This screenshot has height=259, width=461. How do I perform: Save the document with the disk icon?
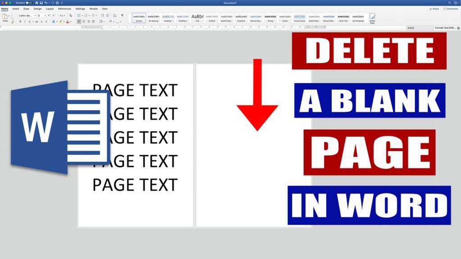pyautogui.click(x=41, y=3)
